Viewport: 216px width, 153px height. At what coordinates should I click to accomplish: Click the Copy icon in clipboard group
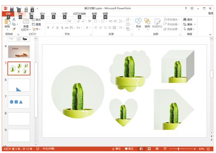pyautogui.click(x=14, y=24)
